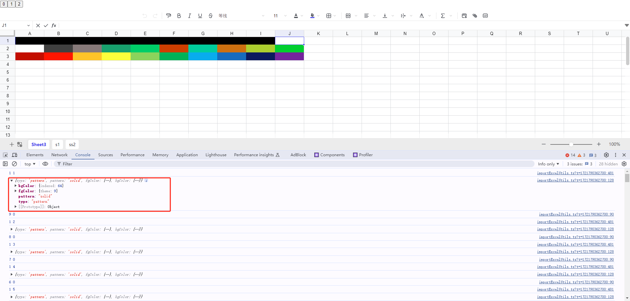Toggle bold formatting on selected cell

click(179, 15)
